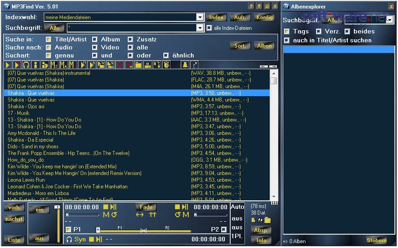Click the file info "i" toolbar icon

pyautogui.click(x=36, y=65)
